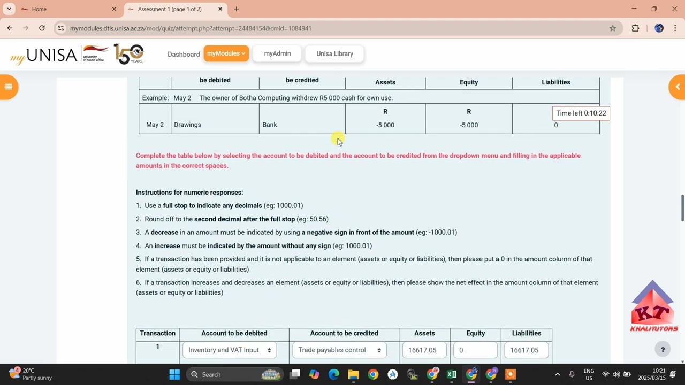Bookmark this page with star icon
Screen dimensions: 685x385
tap(613, 28)
